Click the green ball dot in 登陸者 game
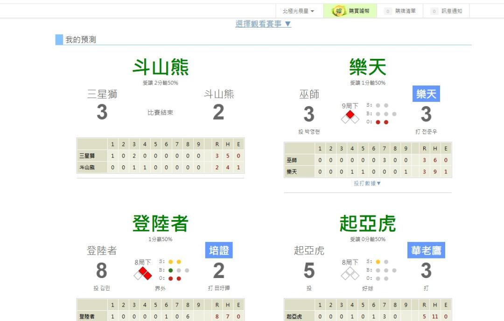504x321 pixels. tap(171, 270)
